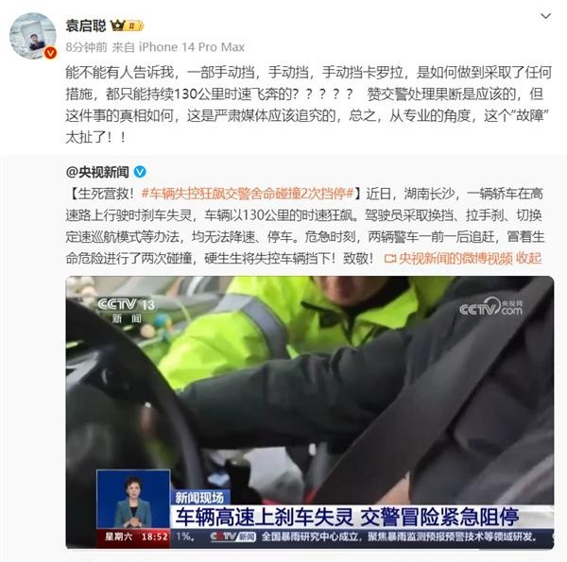567x562 pixels.
Task: Click the CCTV新闻 ticker logo
Action: point(232,536)
